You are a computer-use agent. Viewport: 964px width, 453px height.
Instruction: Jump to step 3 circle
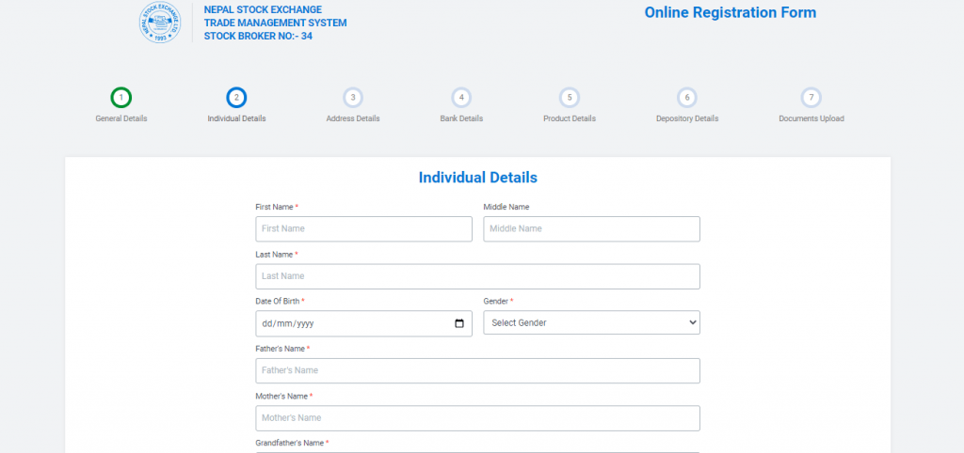353,98
